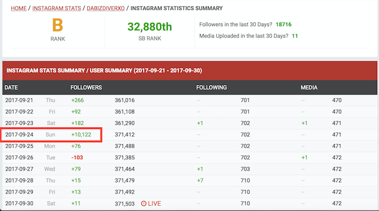The height and width of the screenshot is (211, 379).
Task: Click the DATE column header
Action: 11,87
